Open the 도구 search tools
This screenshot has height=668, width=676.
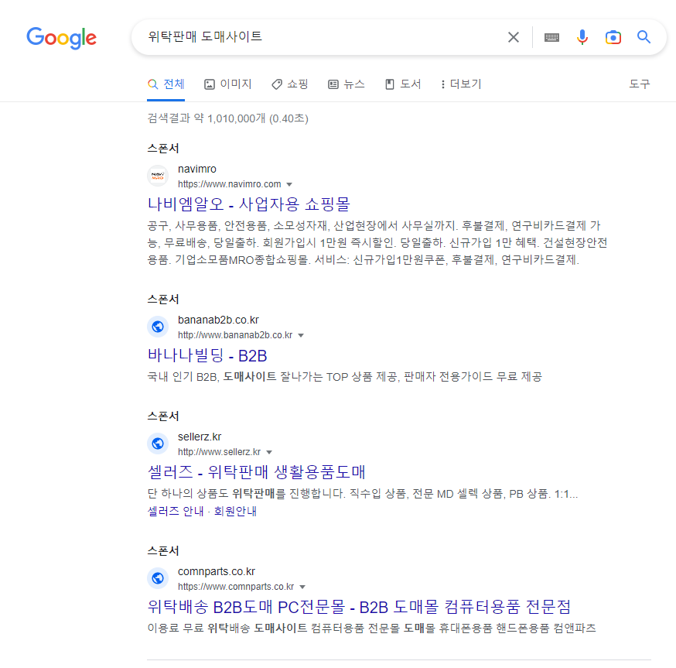click(x=640, y=84)
